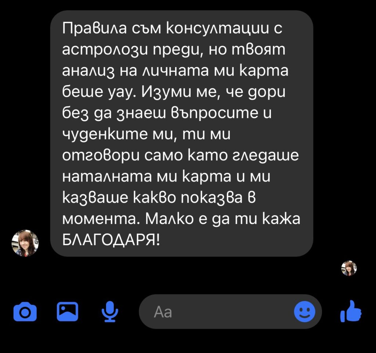Image resolution: width=376 pixels, height=353 pixels.
Task: Open the photo gallery picker icon
Action: pos(68,312)
